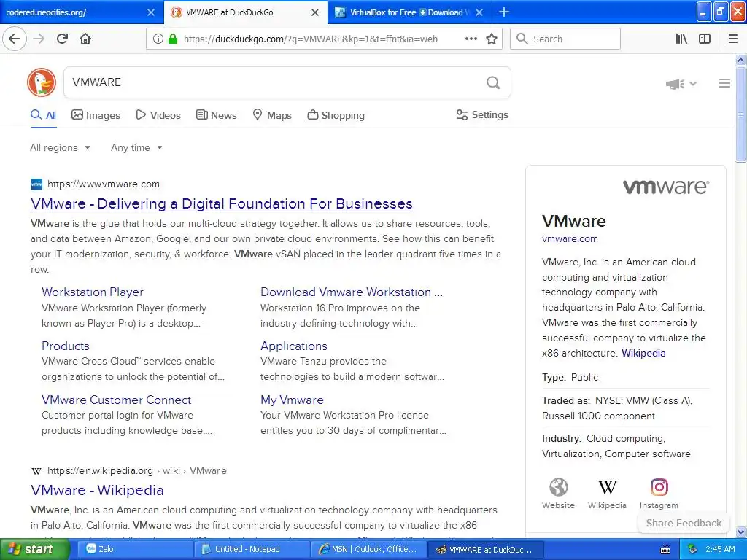Open the Wikipedia W icon in VMware panel
This screenshot has width=747, height=560.
pos(608,487)
